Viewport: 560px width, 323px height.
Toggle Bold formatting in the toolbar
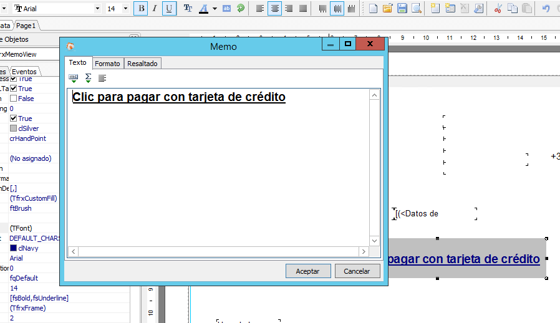141,8
